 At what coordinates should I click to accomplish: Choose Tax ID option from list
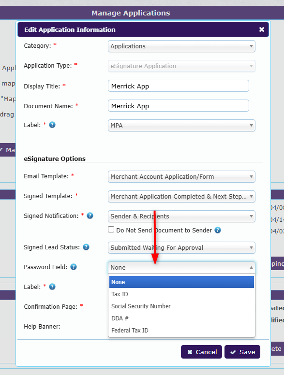point(181,294)
